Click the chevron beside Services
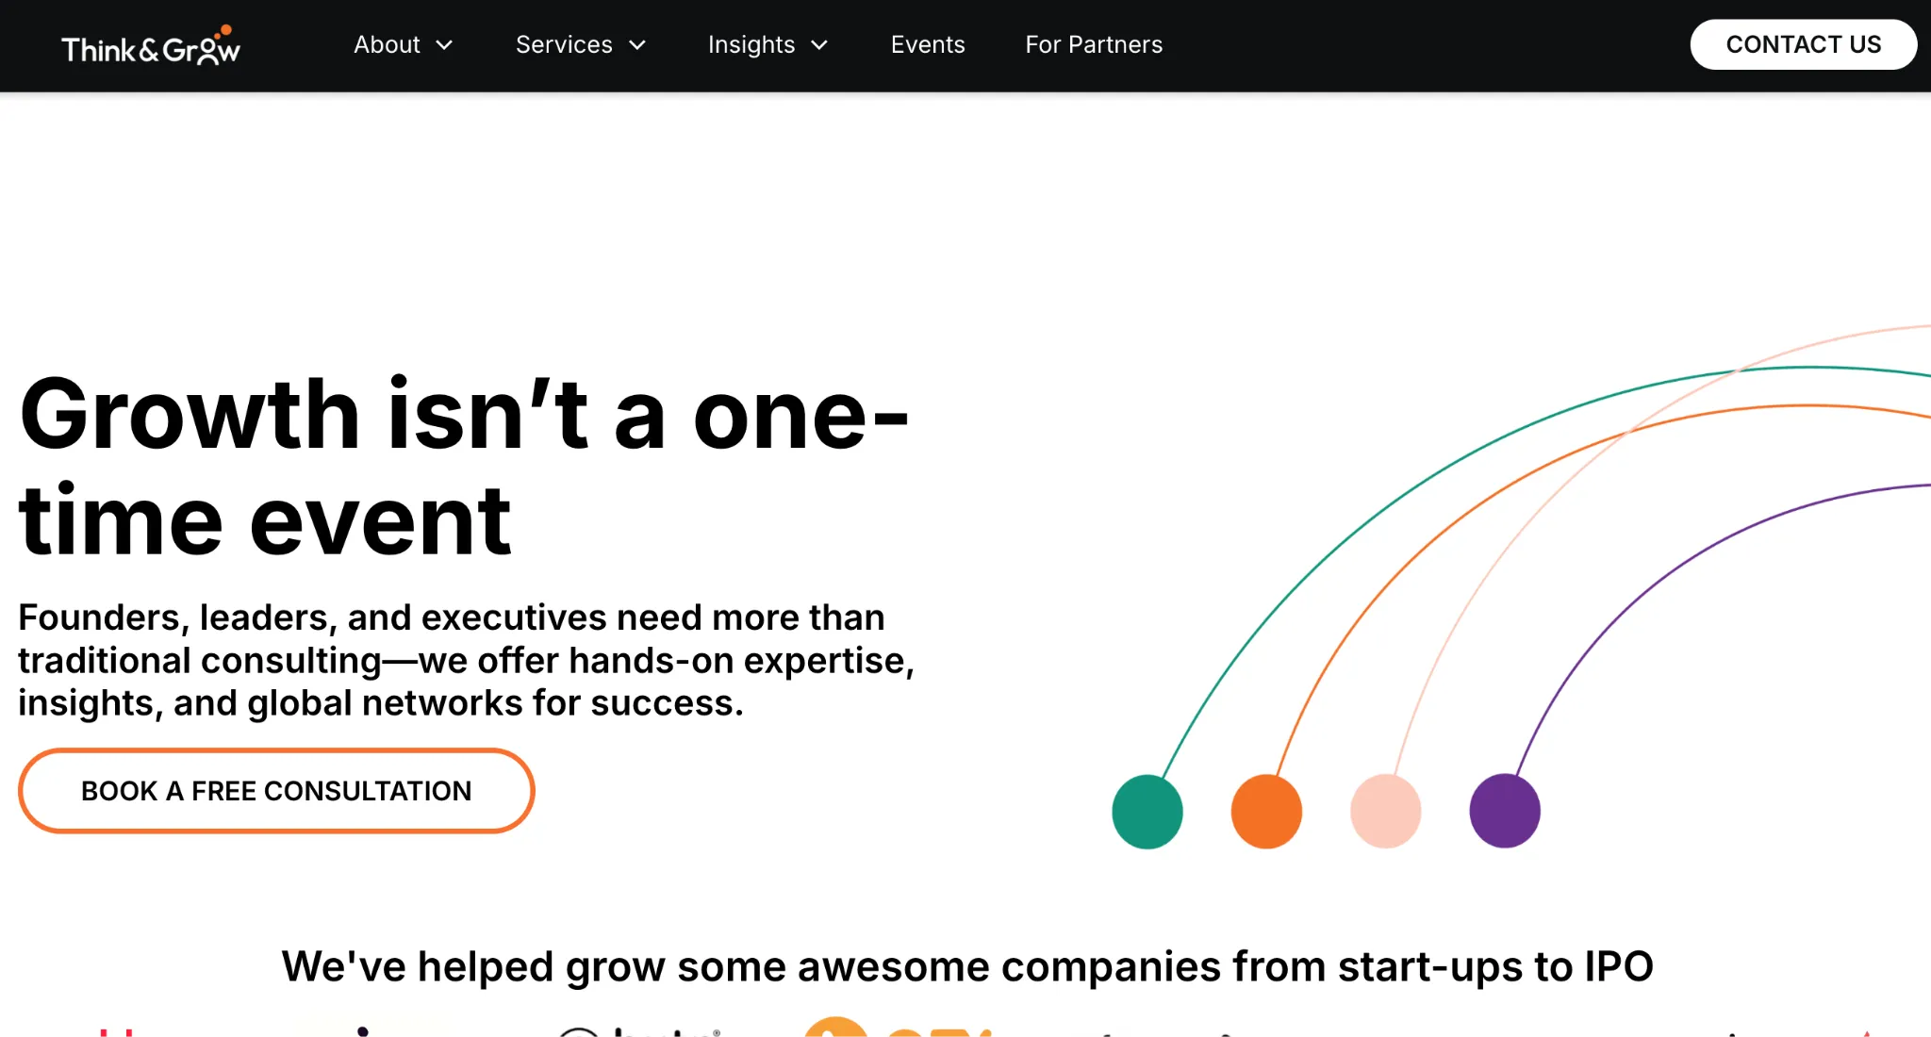 point(638,45)
